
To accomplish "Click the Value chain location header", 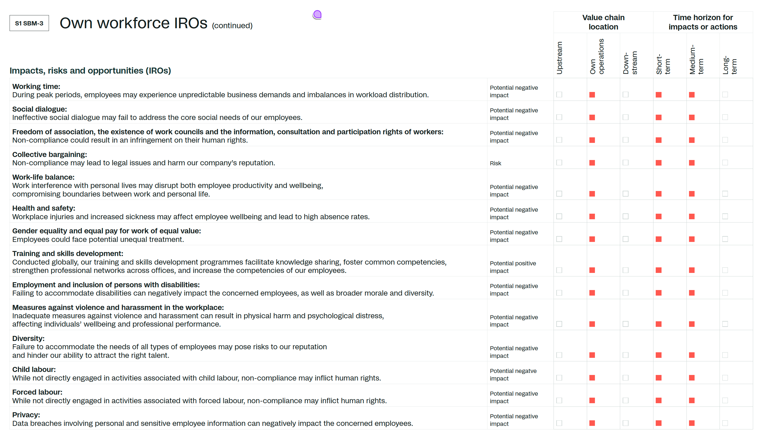I will point(603,22).
